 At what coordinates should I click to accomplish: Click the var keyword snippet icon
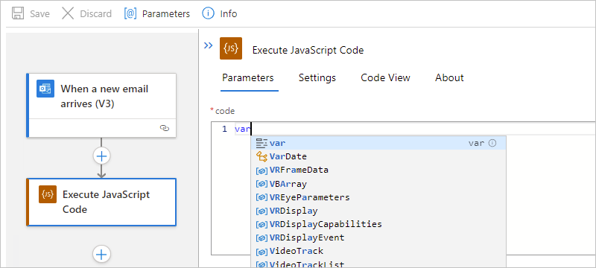point(262,143)
